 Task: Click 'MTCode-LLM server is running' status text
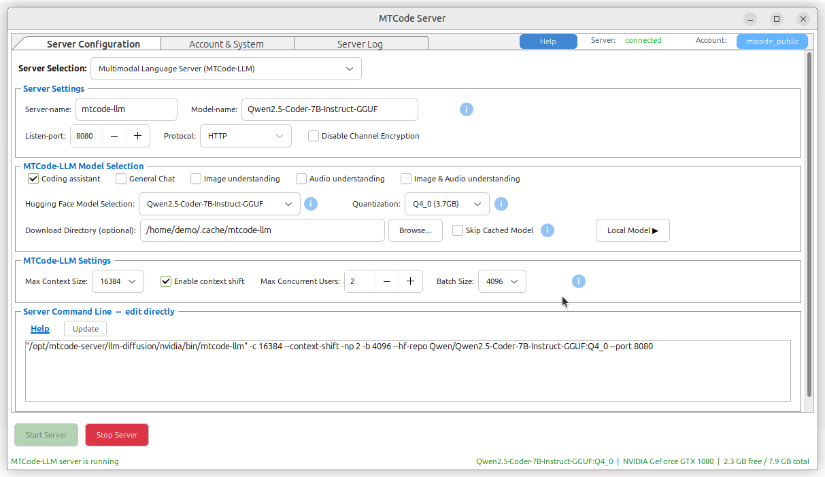65,461
